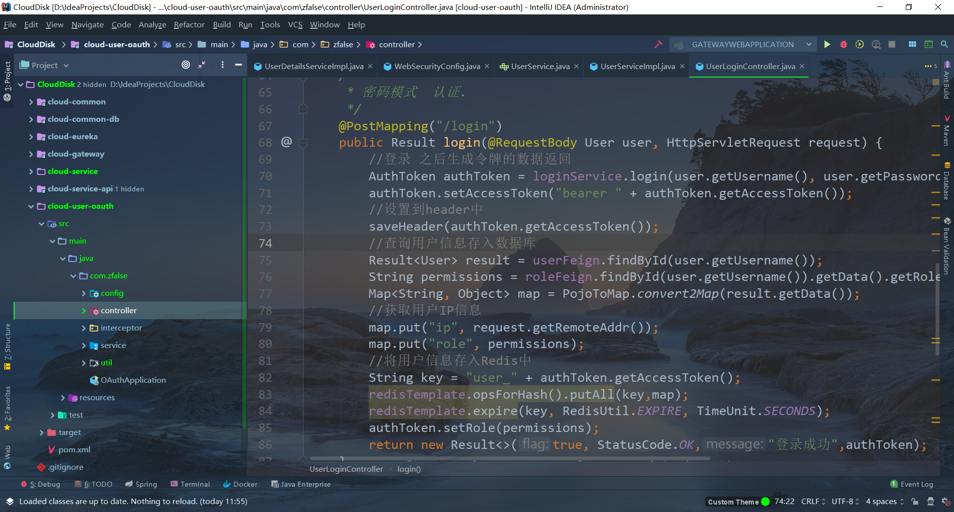The width and height of the screenshot is (954, 512).
Task: Expand the config package
Action: (x=83, y=293)
